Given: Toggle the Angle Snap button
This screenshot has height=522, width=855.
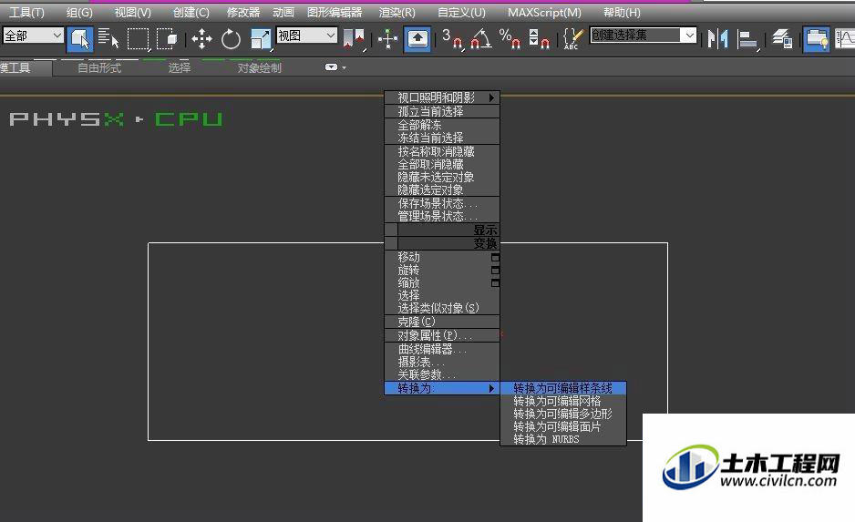Looking at the screenshot, I should click(481, 38).
